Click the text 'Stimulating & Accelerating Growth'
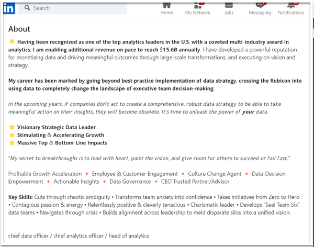314x247 pixels. click(61, 135)
